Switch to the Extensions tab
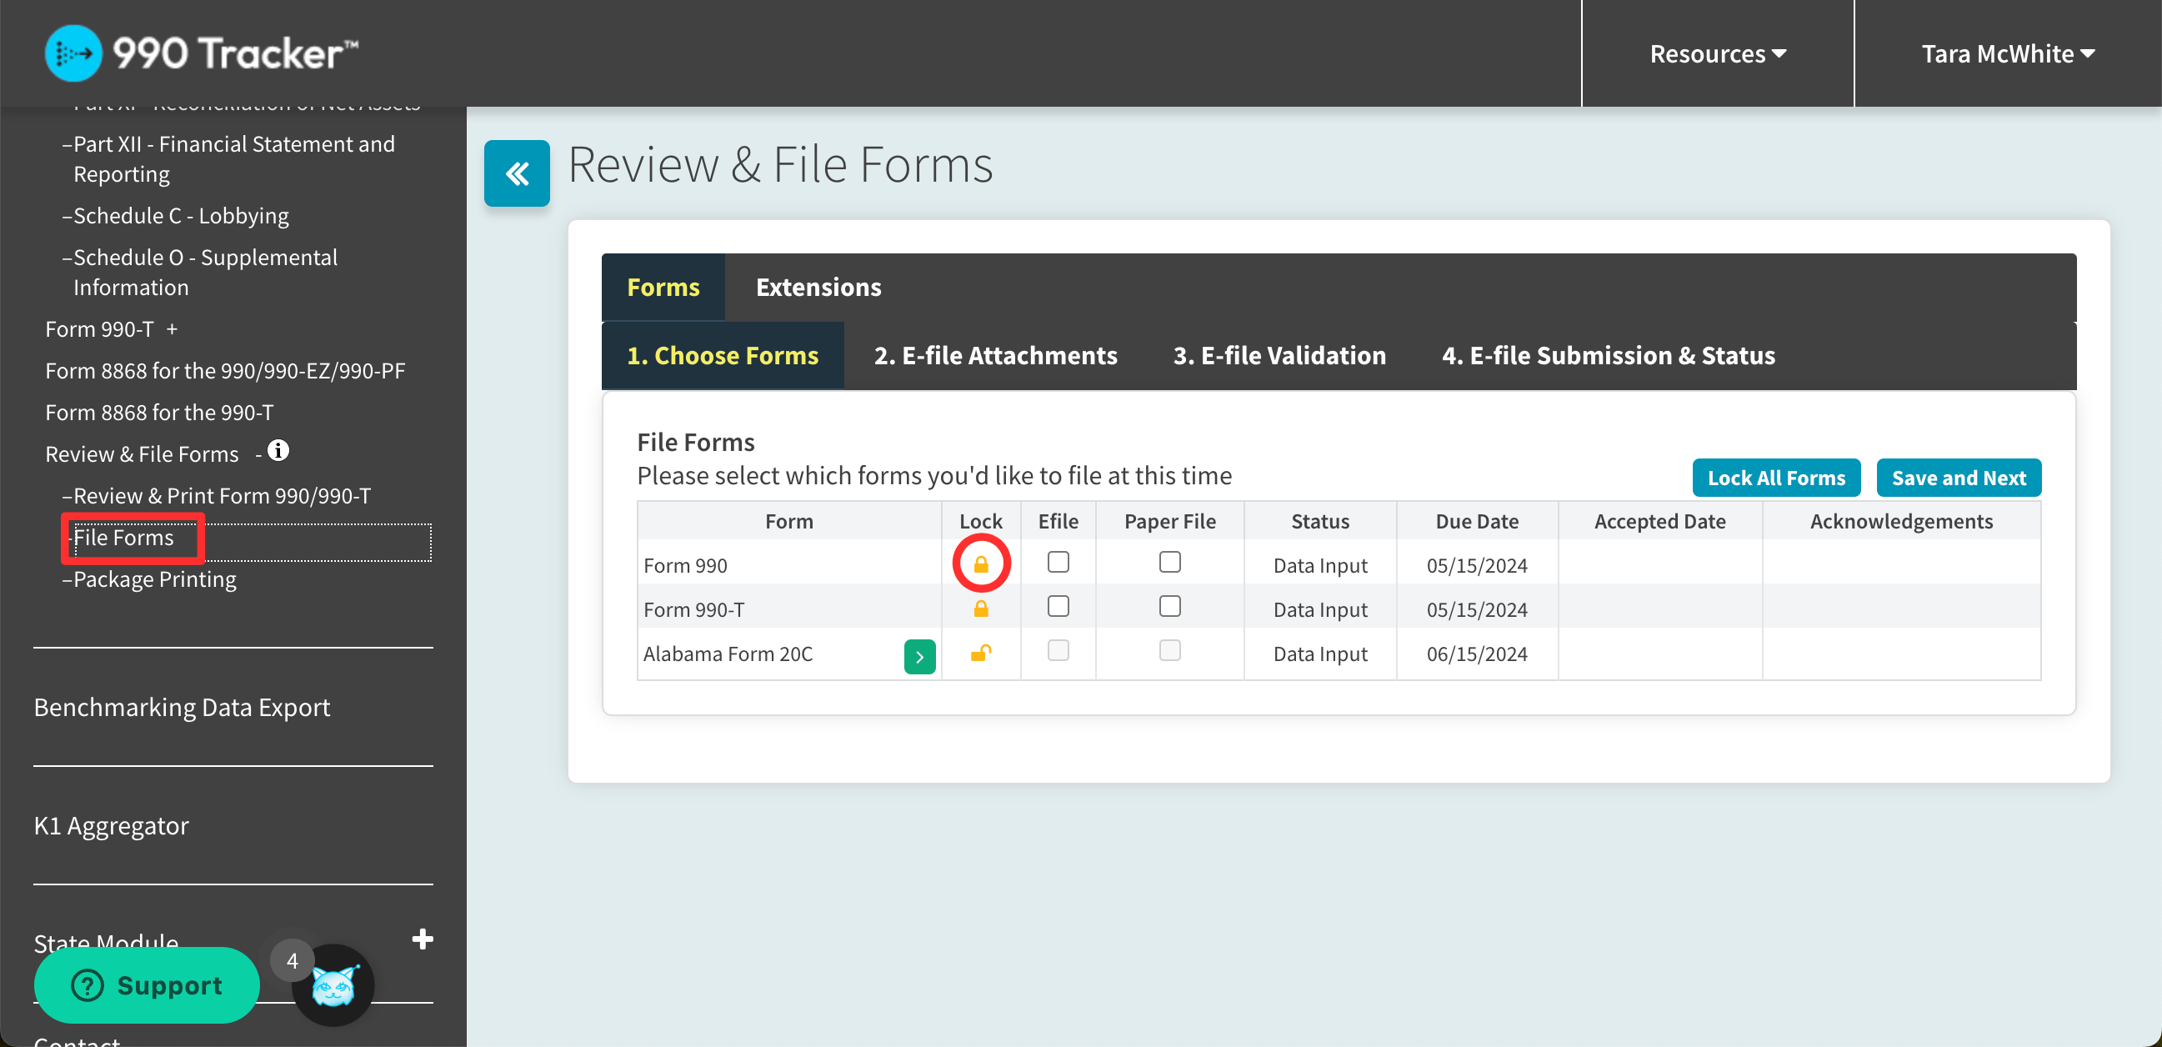The height and width of the screenshot is (1047, 2162). click(x=818, y=287)
